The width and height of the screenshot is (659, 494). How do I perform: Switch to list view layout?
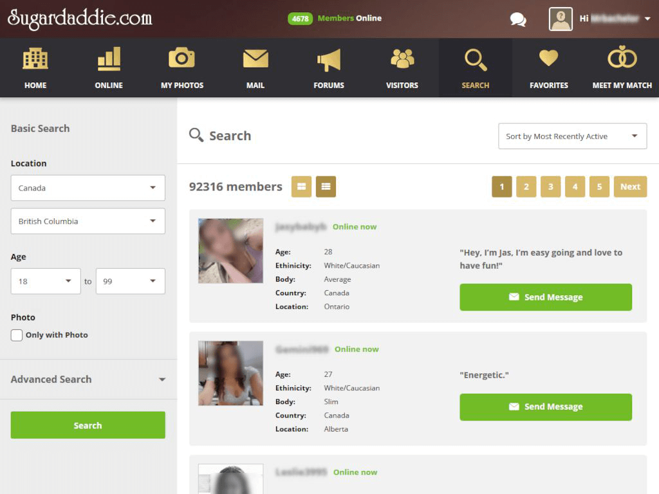click(326, 187)
